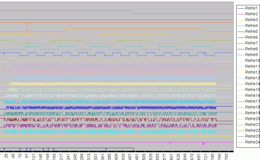Select the Reihe21 legend entry
The height and width of the screenshot is (160, 260).
click(249, 125)
